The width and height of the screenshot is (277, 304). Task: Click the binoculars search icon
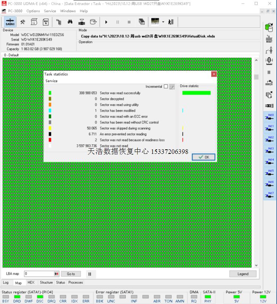70,22
